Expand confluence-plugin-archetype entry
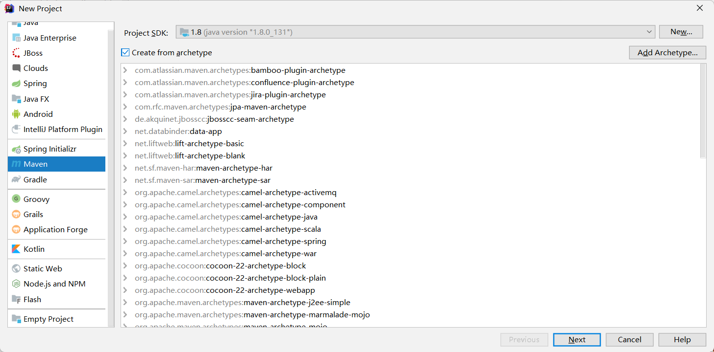 [125, 83]
